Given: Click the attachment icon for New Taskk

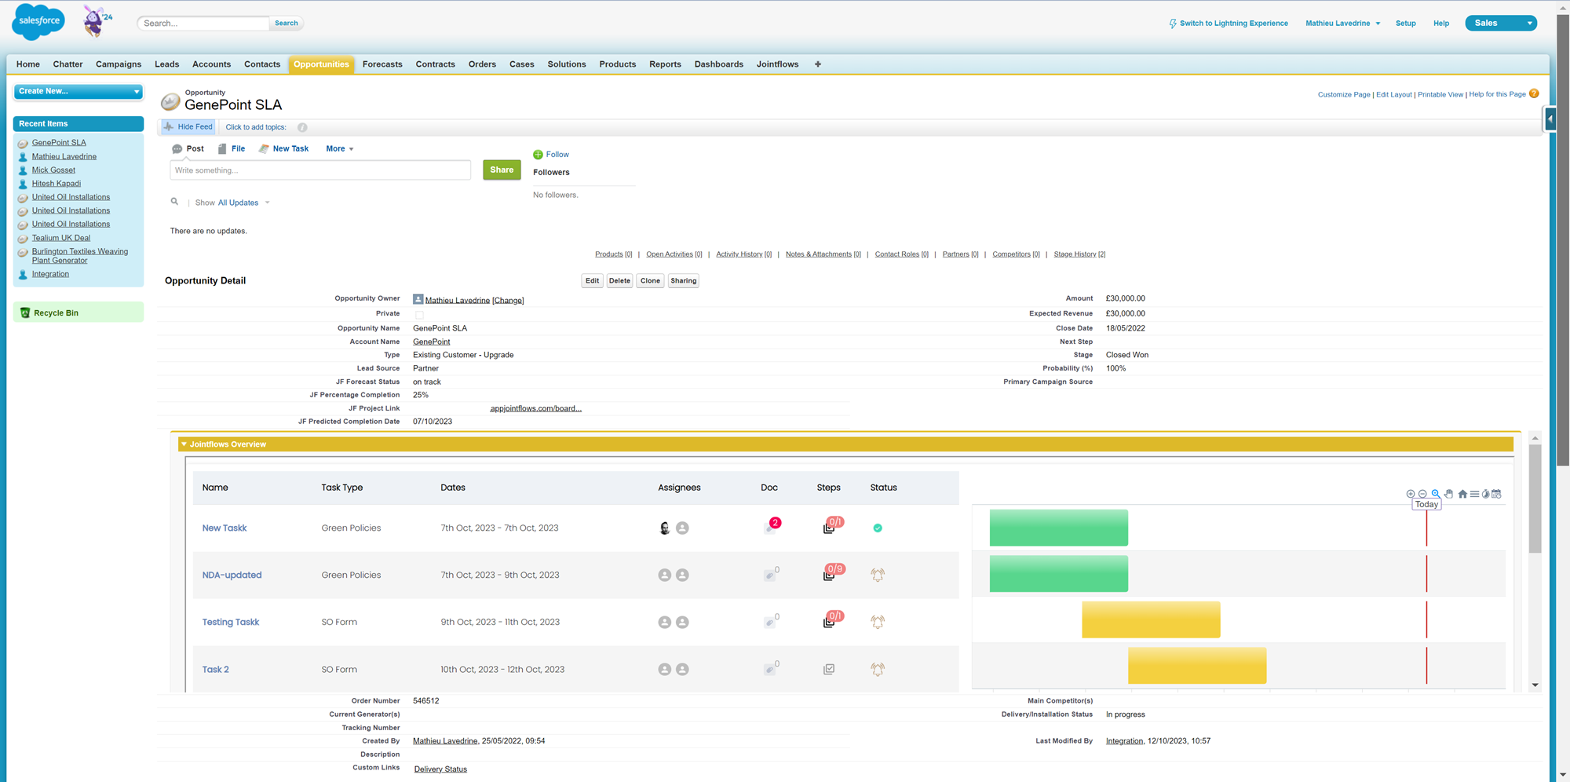Looking at the screenshot, I should tap(769, 529).
